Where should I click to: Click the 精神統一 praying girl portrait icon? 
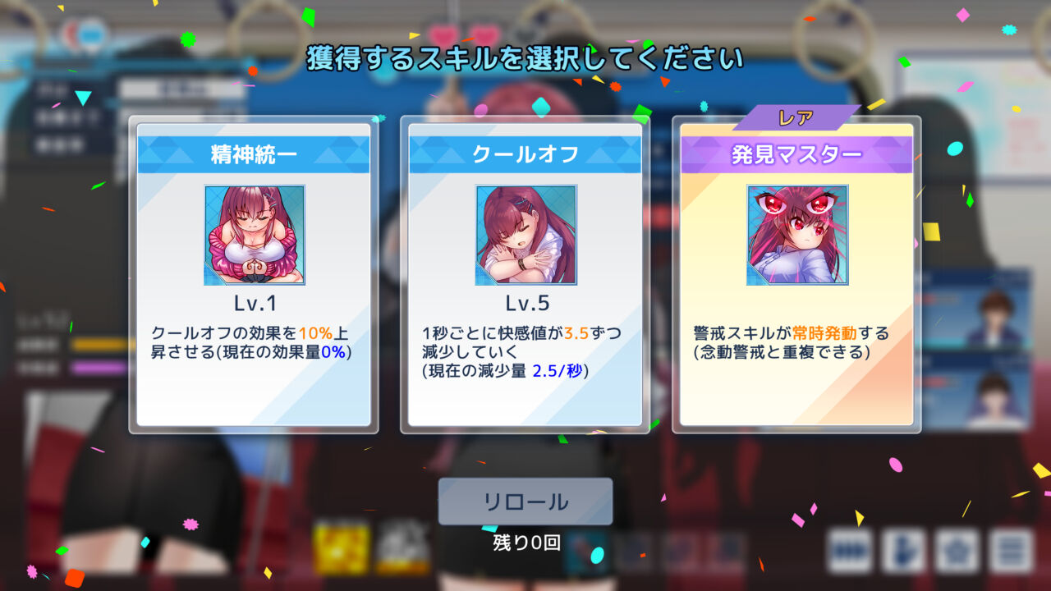click(255, 235)
